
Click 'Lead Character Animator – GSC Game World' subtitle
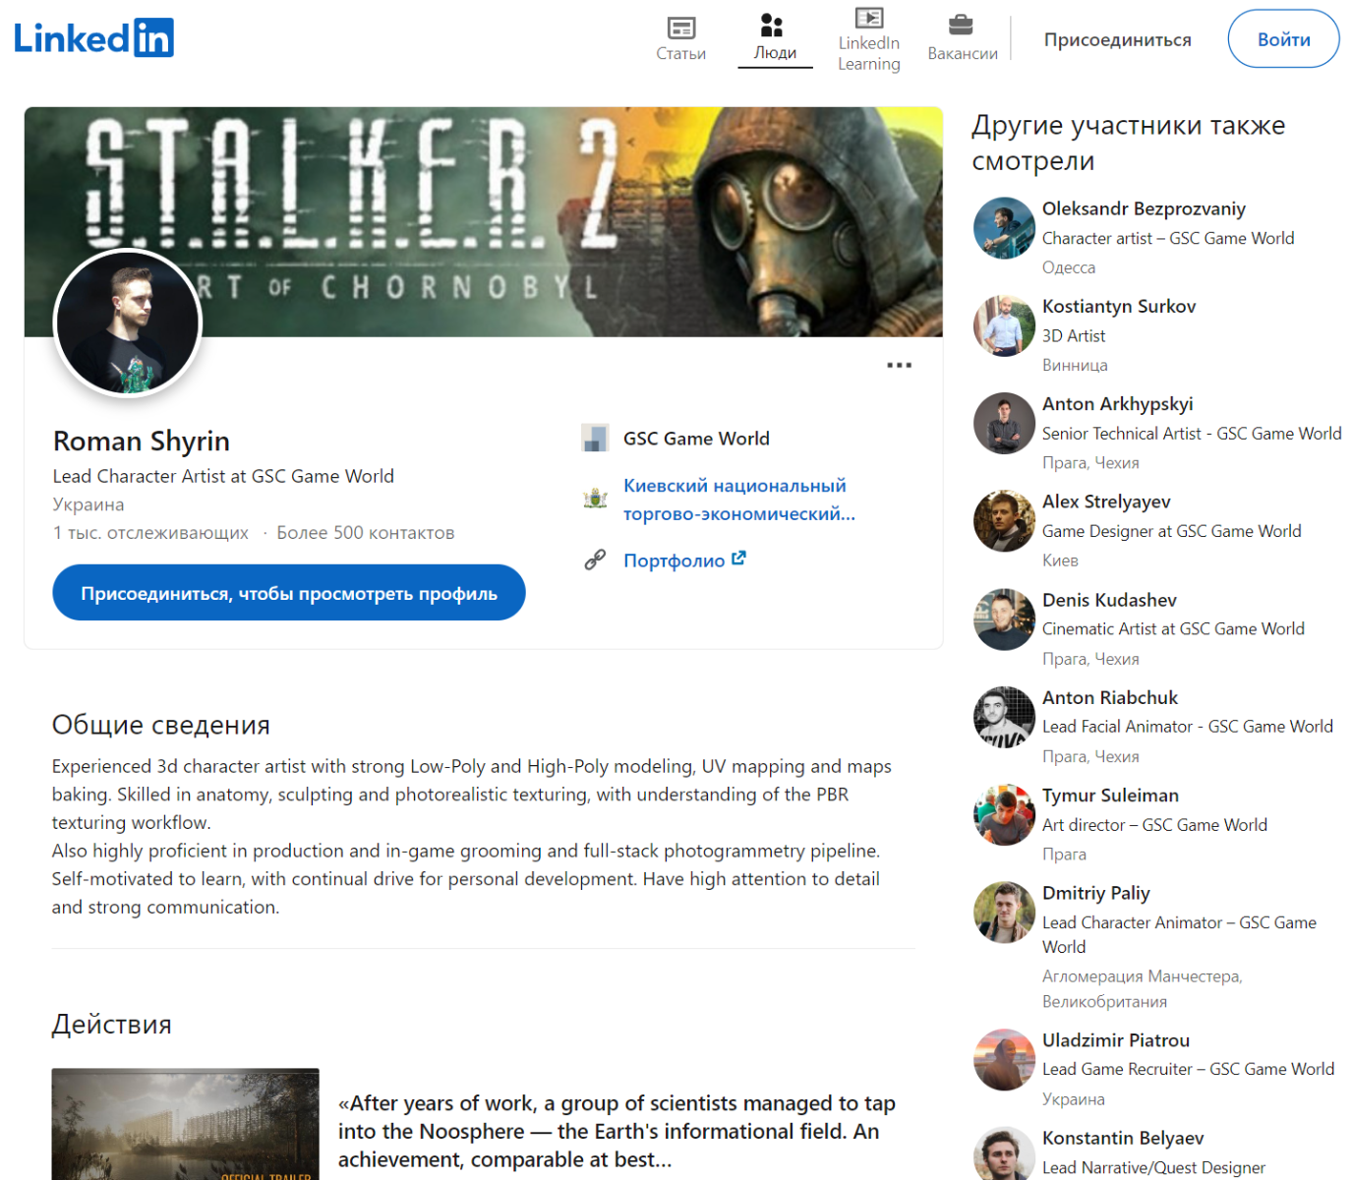pyautogui.click(x=1179, y=934)
